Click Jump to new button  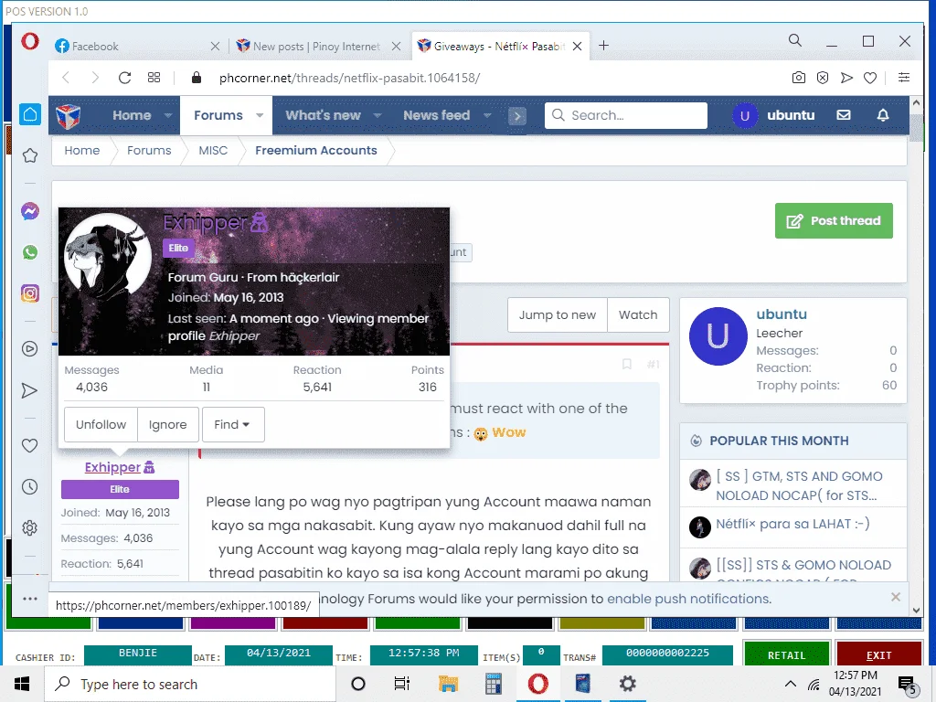coord(558,314)
